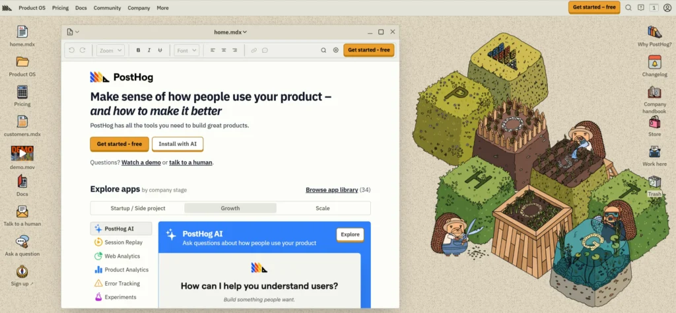Open the Docs menu in top bar
Screen dimensions: 676x313
(81, 8)
